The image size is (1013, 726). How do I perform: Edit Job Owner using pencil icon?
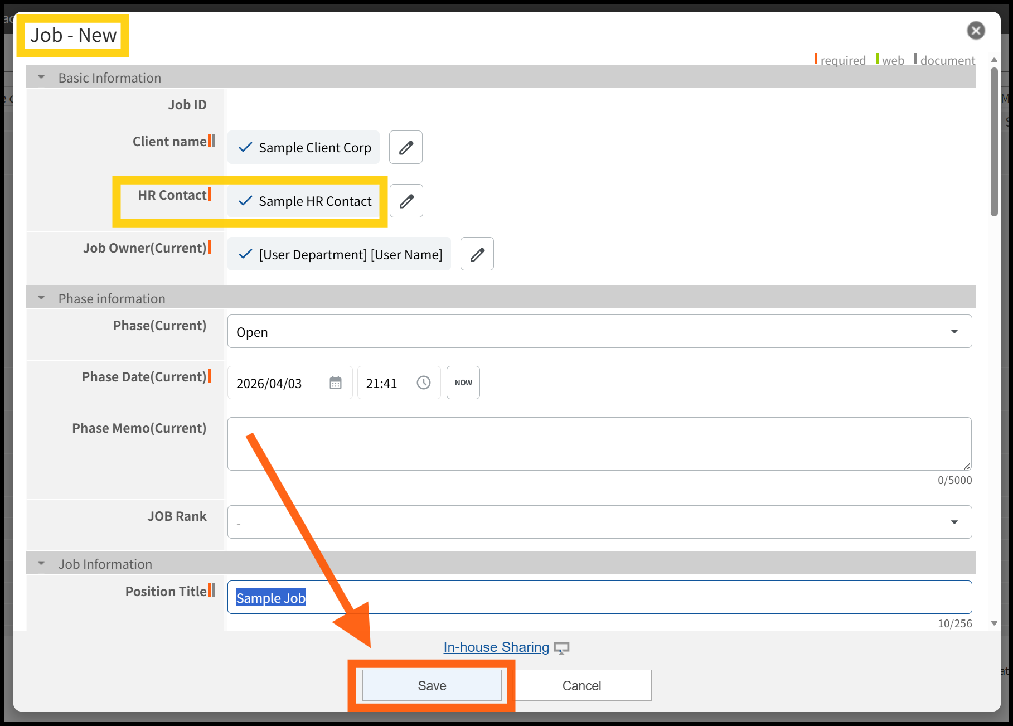coord(477,254)
